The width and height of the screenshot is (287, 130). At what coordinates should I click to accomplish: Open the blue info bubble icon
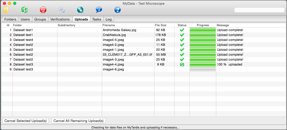coord(99,10)
